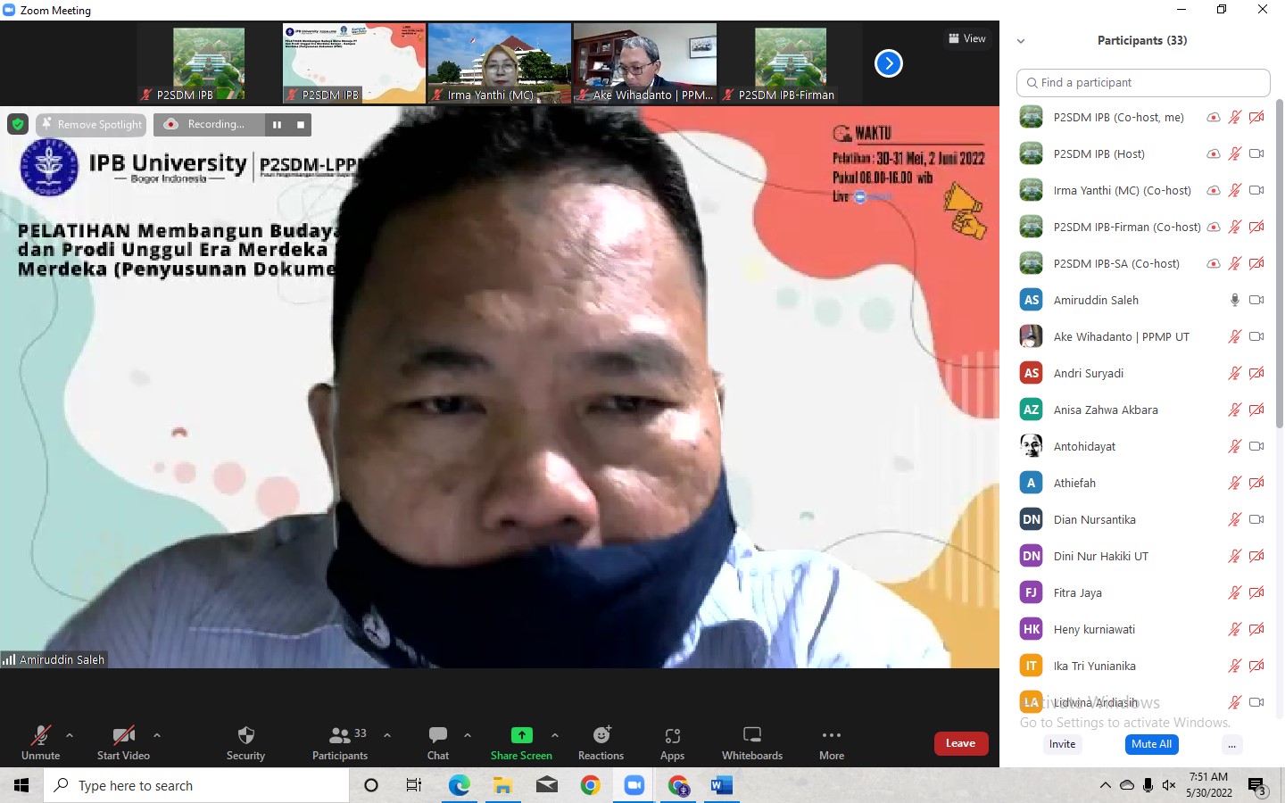Open the View layout menu
Image resolution: width=1285 pixels, height=803 pixels.
coord(967,38)
